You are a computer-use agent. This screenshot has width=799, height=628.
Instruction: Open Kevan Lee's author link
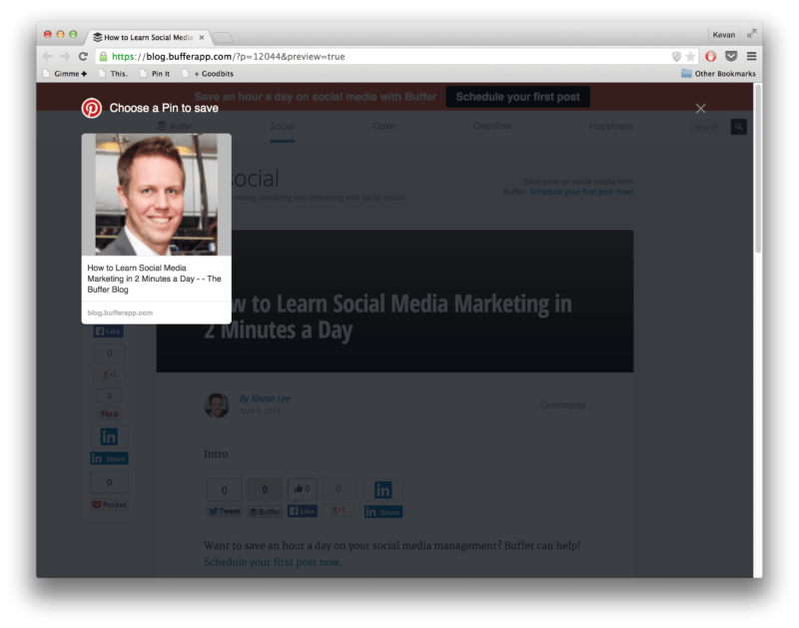pyautogui.click(x=266, y=397)
